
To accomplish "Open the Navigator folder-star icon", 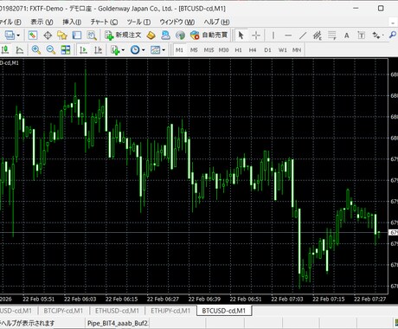I will point(62,35).
